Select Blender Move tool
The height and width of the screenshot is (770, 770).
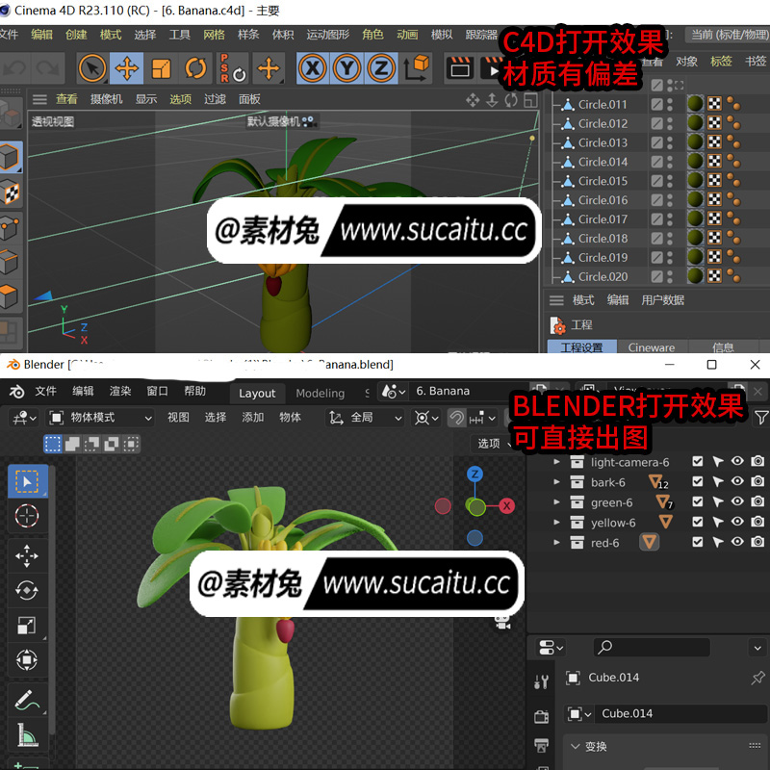pos(28,556)
